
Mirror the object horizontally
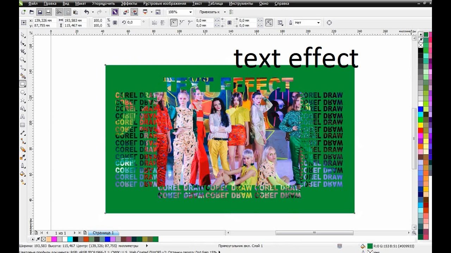(x=154, y=22)
